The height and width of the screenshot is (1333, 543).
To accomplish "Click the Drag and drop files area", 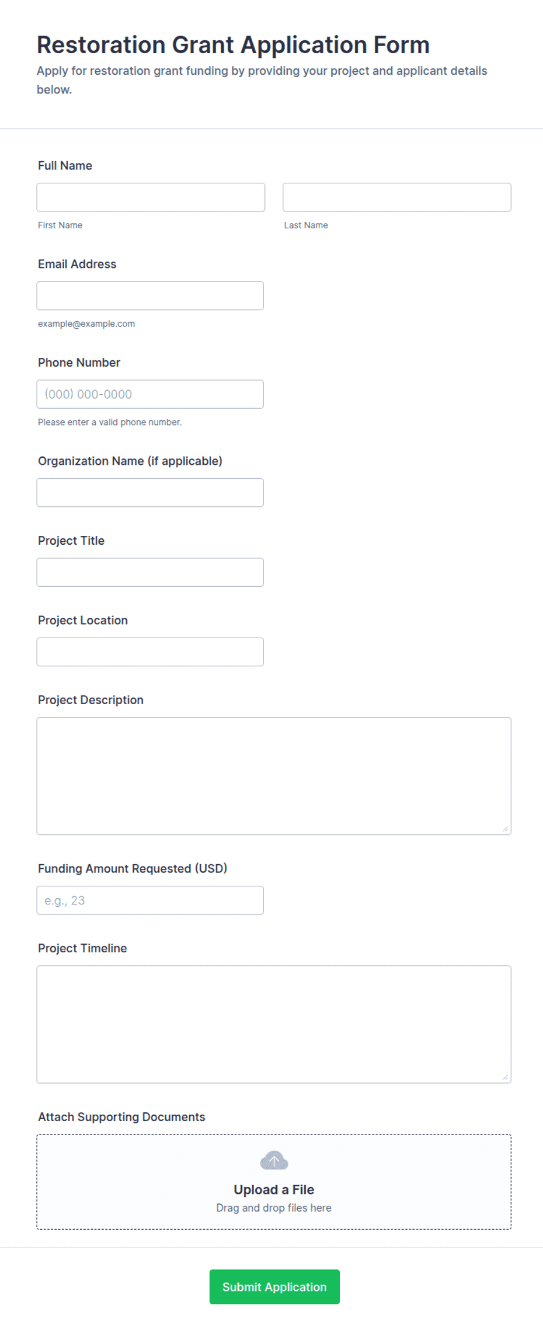I will pyautogui.click(x=274, y=1182).
